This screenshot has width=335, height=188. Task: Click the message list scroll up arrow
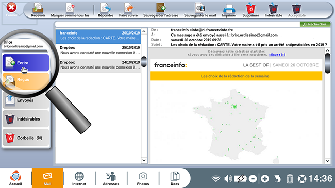pyautogui.click(x=144, y=31)
